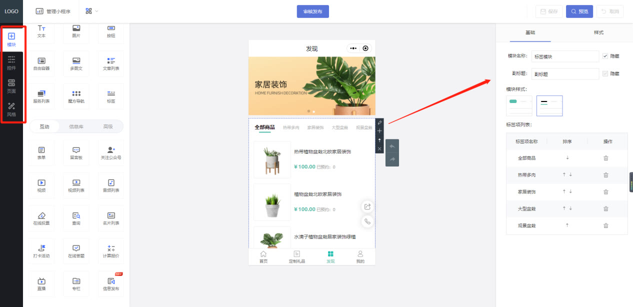This screenshot has width=633, height=307.
Task: Add a 服务列表 module
Action: tap(41, 96)
